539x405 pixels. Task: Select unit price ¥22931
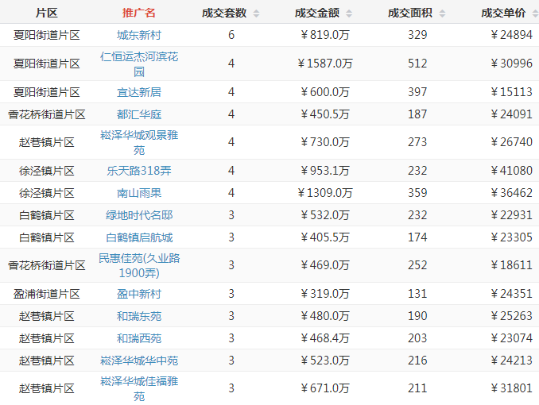click(x=511, y=215)
